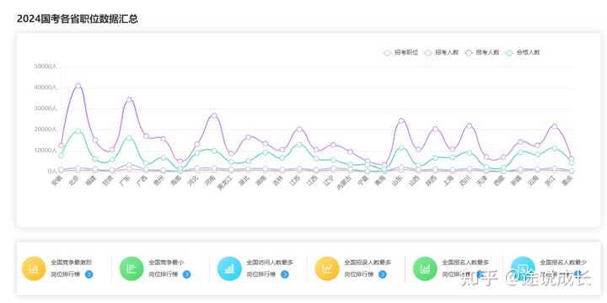This screenshot has height=303, width=607.
Task: Click the purple data point at 山东
Action: pyautogui.click(x=401, y=120)
